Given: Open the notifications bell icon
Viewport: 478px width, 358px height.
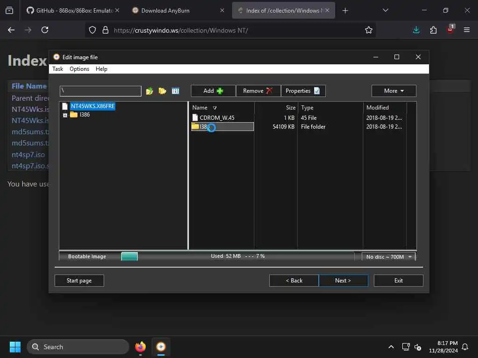Looking at the screenshot, I should pos(465,347).
